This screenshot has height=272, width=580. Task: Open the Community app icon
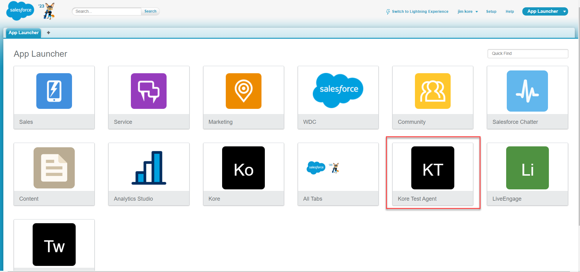tap(433, 91)
